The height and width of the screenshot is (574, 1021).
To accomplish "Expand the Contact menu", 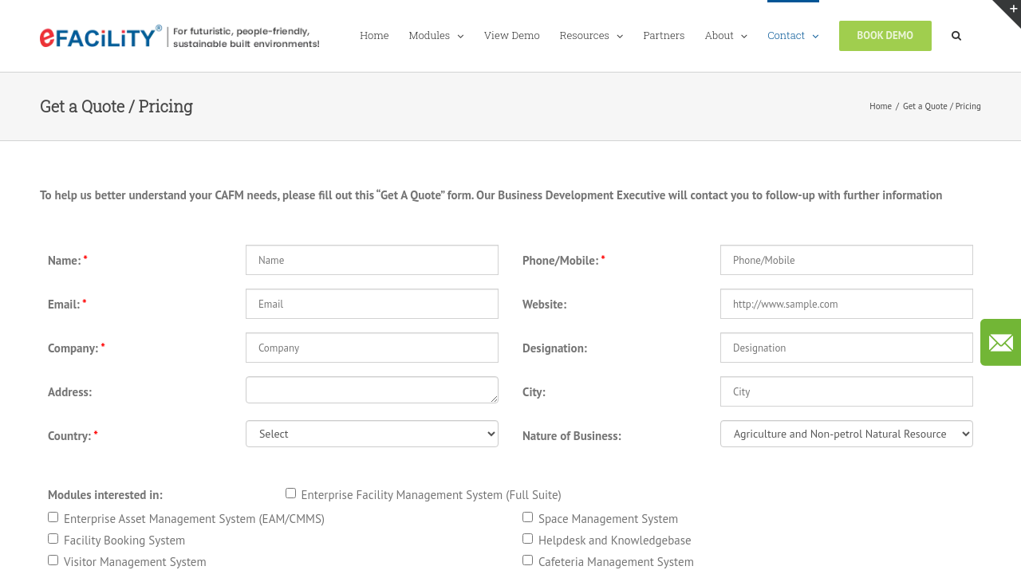I will pos(793,36).
